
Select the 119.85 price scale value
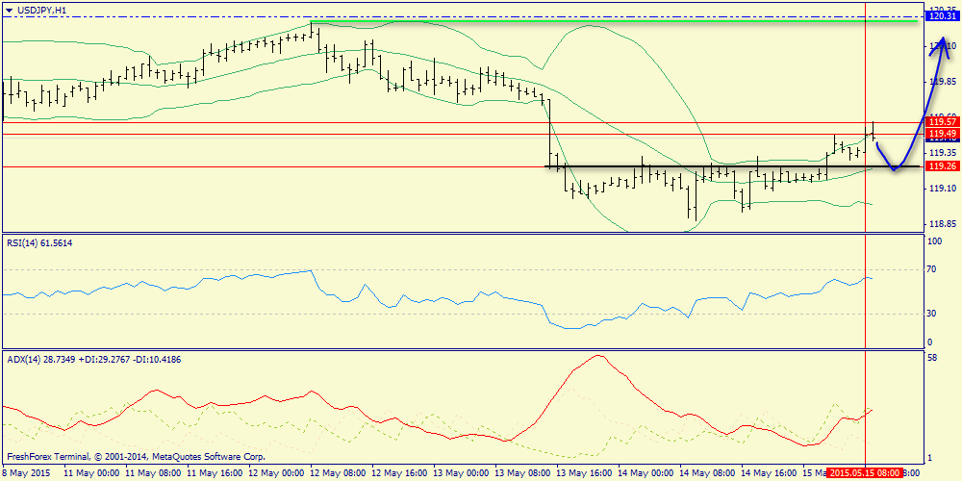pyautogui.click(x=944, y=82)
